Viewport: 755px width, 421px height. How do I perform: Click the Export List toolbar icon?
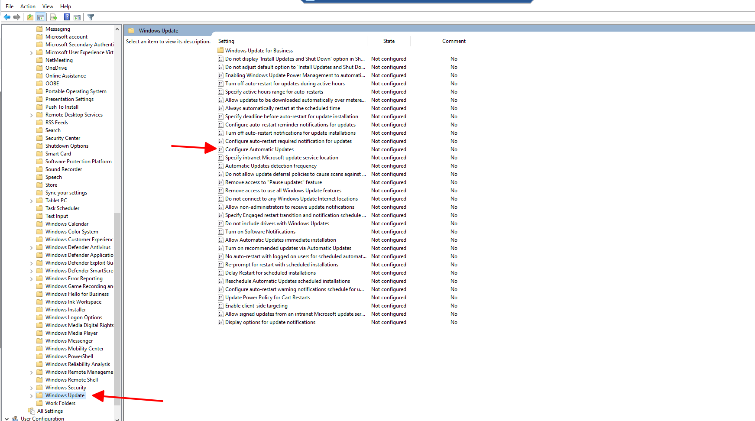[54, 17]
